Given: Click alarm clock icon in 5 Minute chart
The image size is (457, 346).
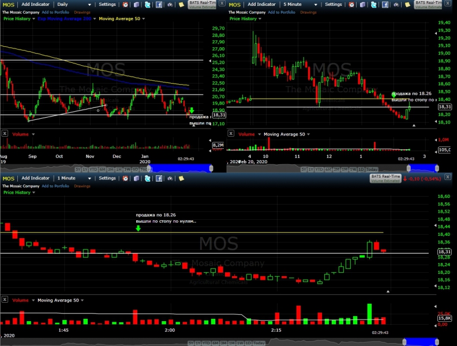Looking at the screenshot, I should (351, 5).
